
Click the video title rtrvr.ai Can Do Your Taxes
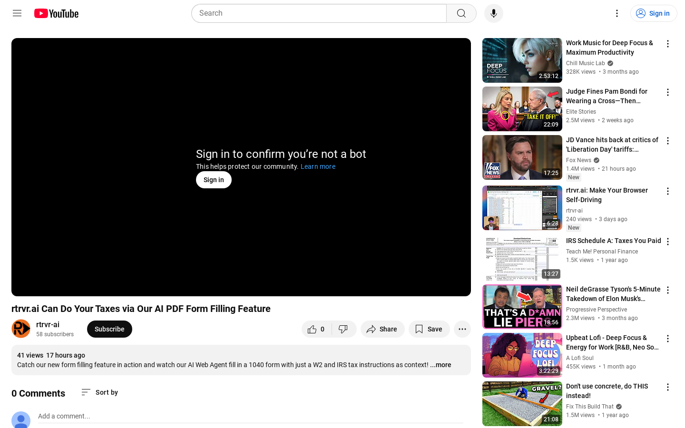click(x=141, y=309)
